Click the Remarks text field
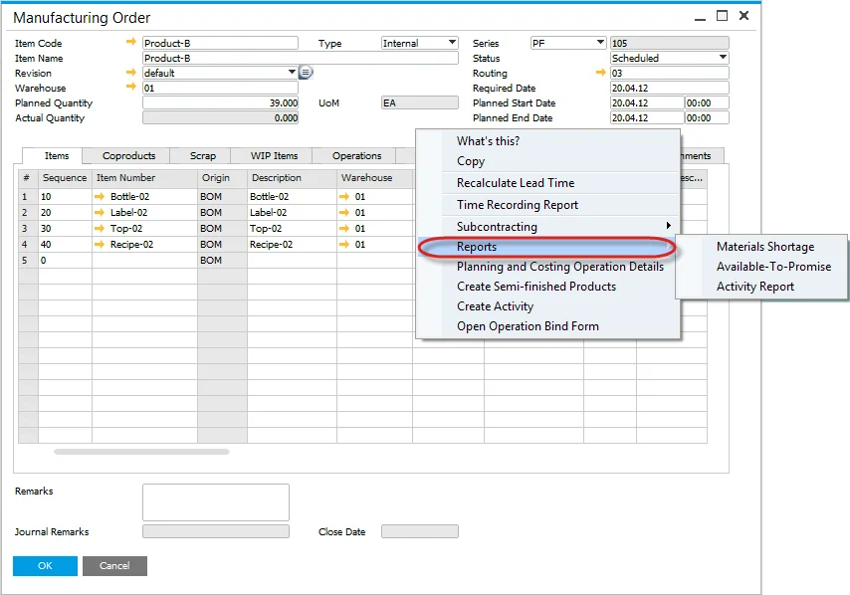 [215, 502]
